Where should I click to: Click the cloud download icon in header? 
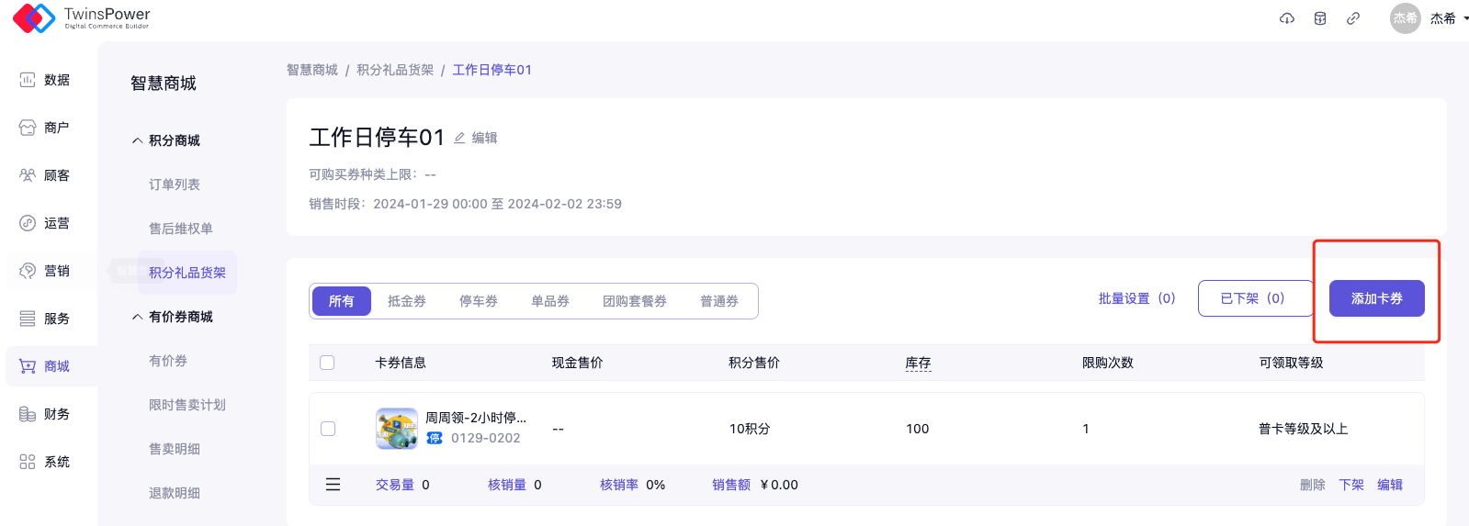tap(1286, 18)
